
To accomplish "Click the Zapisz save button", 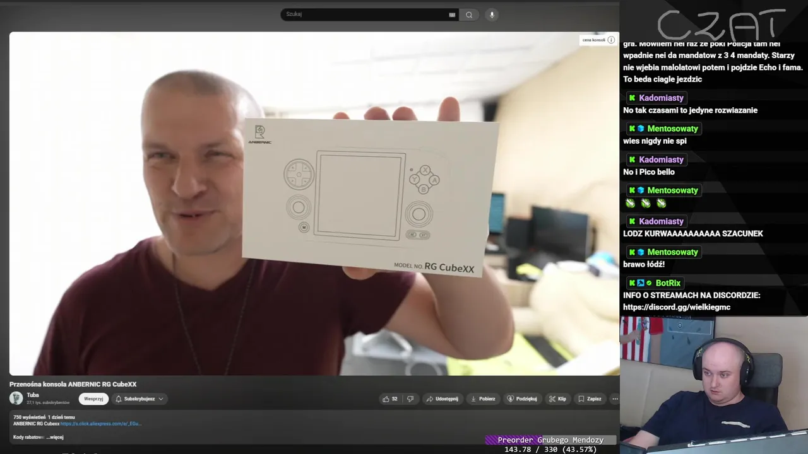I will point(590,399).
